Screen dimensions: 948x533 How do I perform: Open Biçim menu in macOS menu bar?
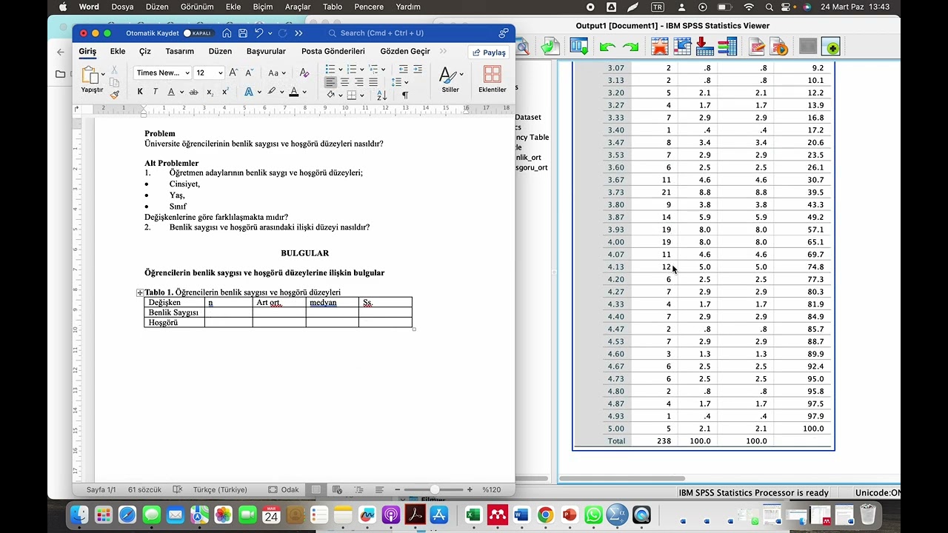click(263, 7)
